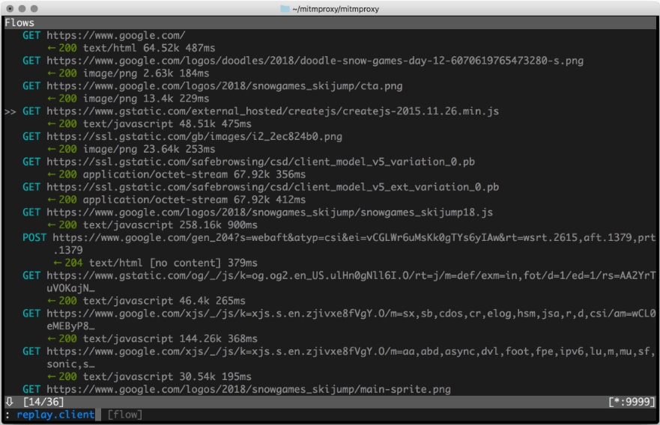Click the [14/36] flow counter
This screenshot has width=660, height=425.
pos(43,402)
